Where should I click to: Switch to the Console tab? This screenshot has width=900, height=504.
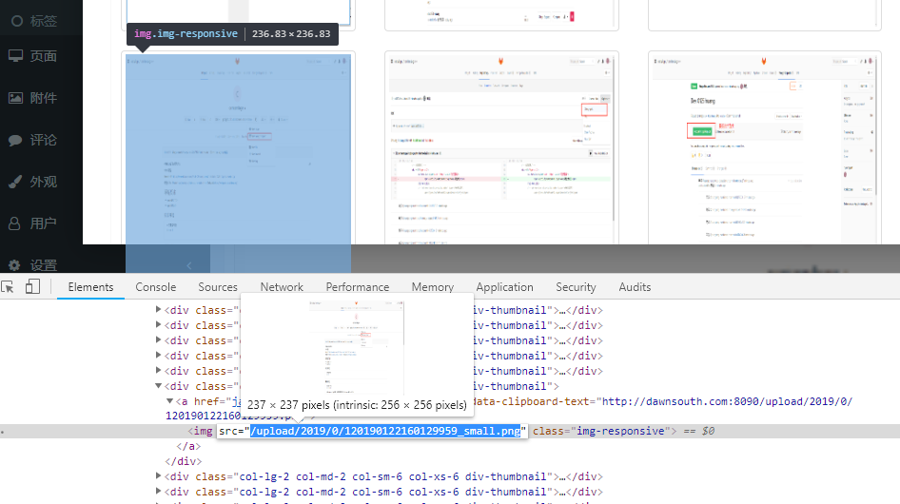click(155, 287)
